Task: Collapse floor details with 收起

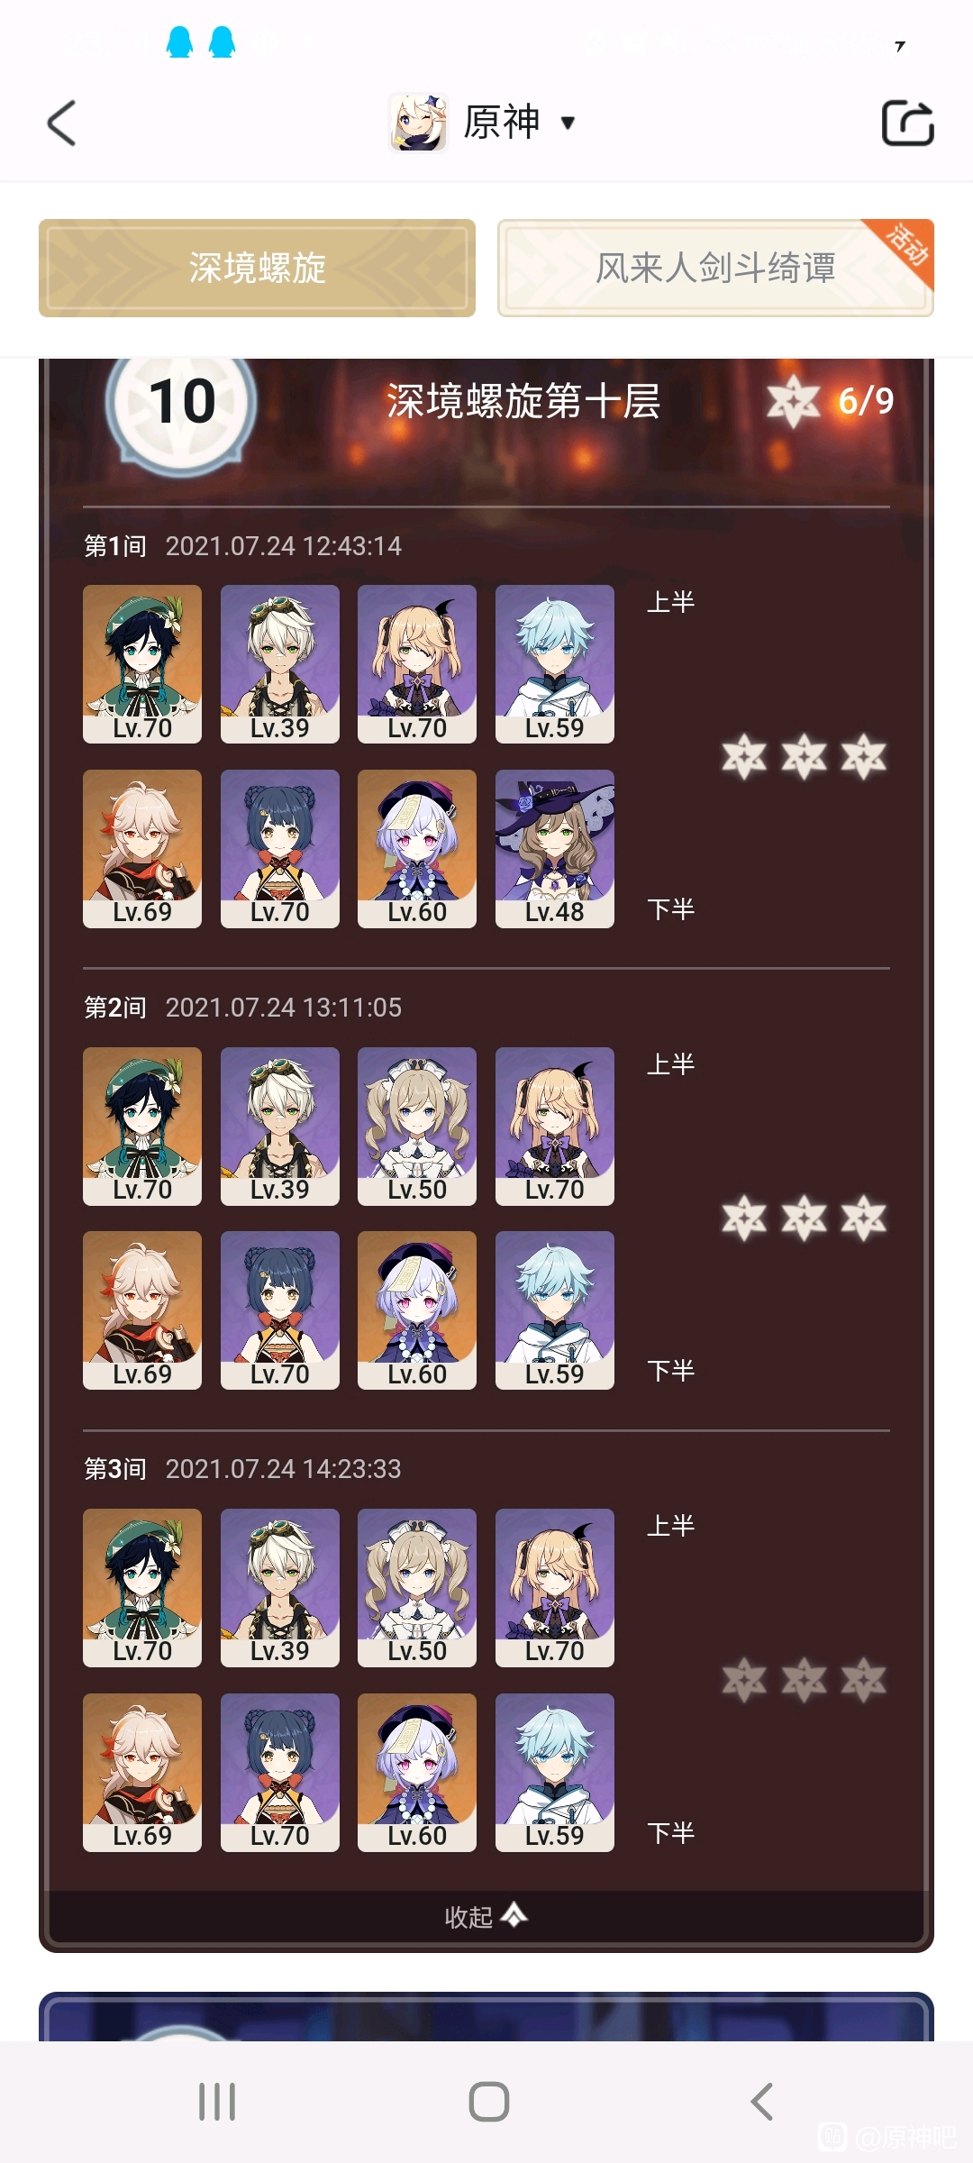Action: 486,1916
